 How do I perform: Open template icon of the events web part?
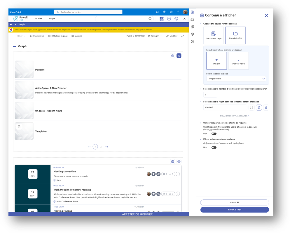click(x=172, y=161)
